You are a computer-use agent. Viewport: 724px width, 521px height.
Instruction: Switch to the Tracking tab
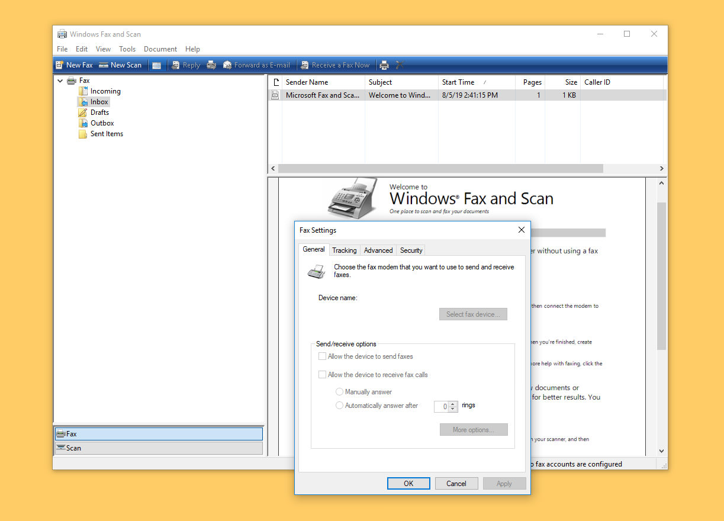point(344,250)
